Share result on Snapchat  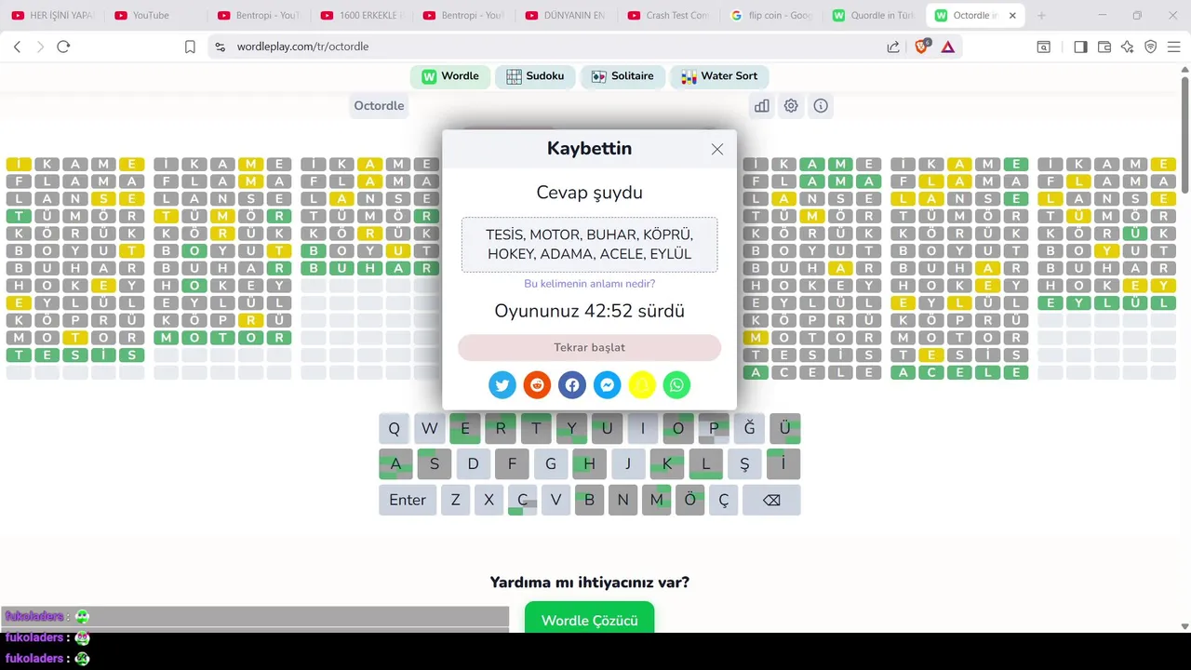pos(642,384)
